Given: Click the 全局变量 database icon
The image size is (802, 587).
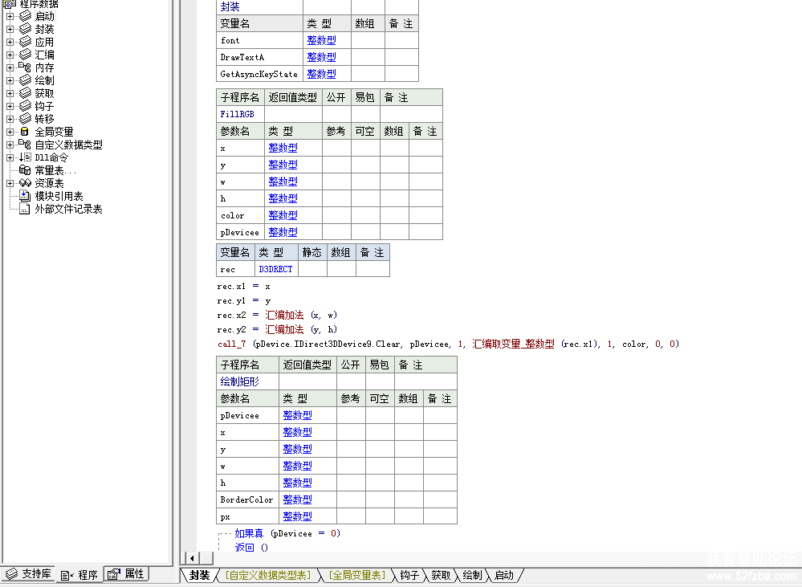Looking at the screenshot, I should tap(25, 132).
